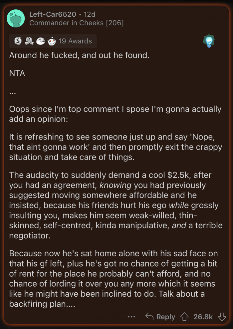This screenshot has width=233, height=329.
Task: Click the Hugz snoo award icon
Action: pos(52,41)
